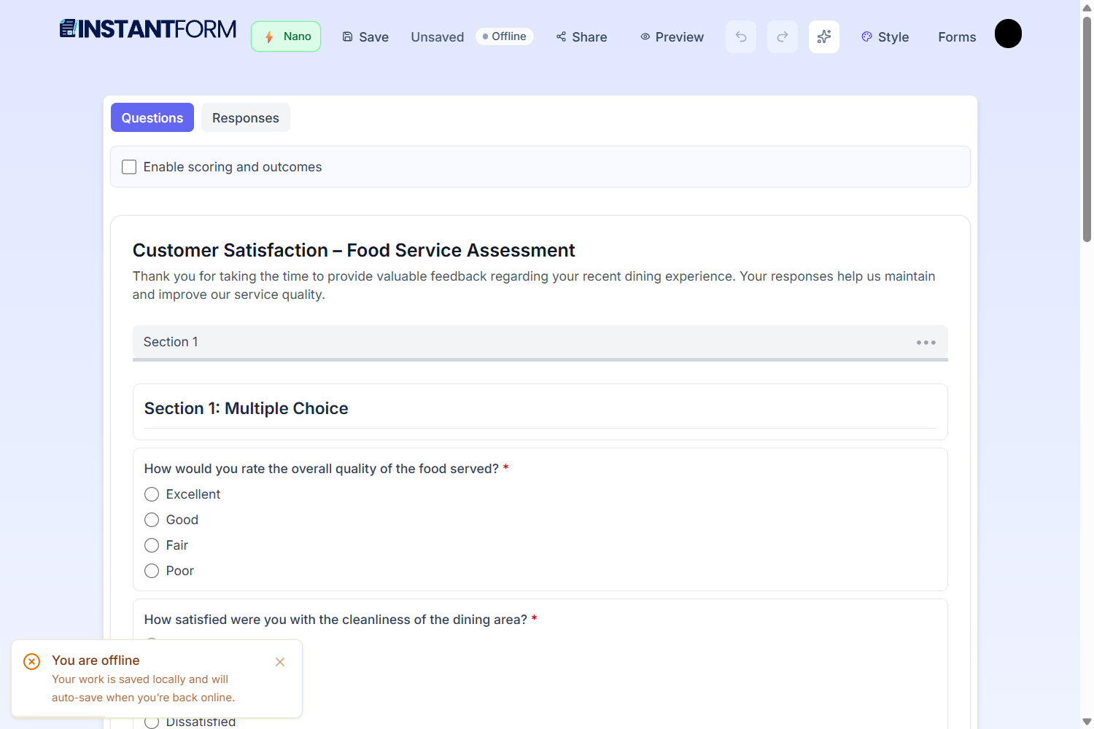Image resolution: width=1094 pixels, height=729 pixels.
Task: Share the form
Action: click(581, 37)
